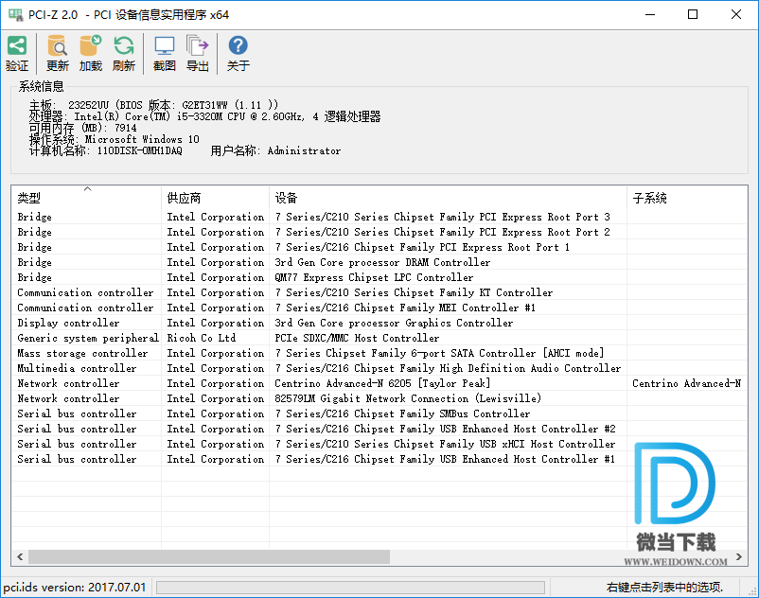Sort list by 类型 column header
Image resolution: width=759 pixels, height=598 pixels.
click(85, 198)
